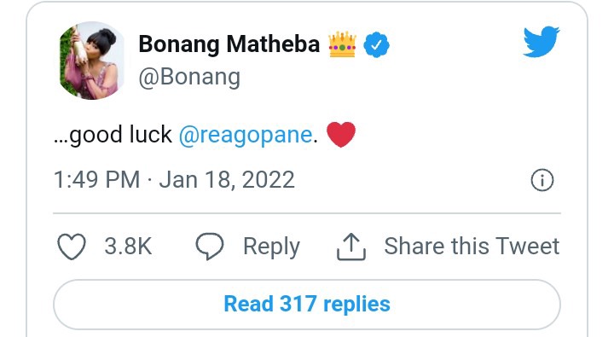Open the Twitter info circle icon
Viewport: 614px width, 337px height.
coord(542,180)
